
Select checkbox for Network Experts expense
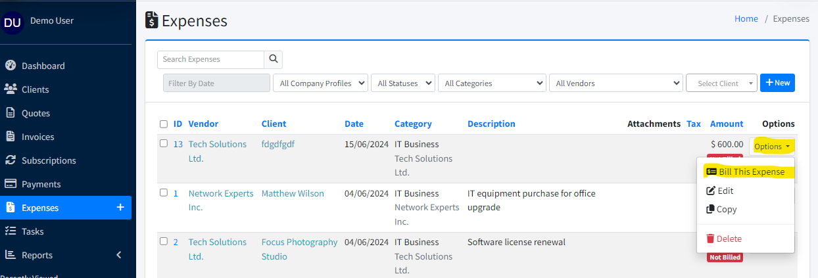[164, 193]
